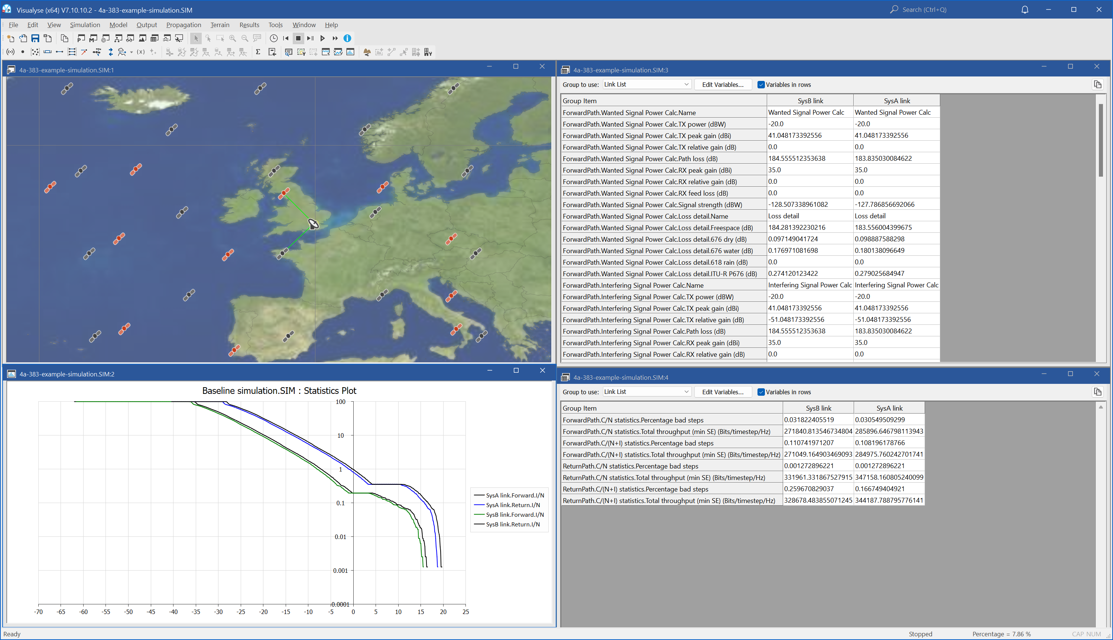The width and height of the screenshot is (1113, 640).
Task: Click the link group list icon
Action: click(72, 52)
